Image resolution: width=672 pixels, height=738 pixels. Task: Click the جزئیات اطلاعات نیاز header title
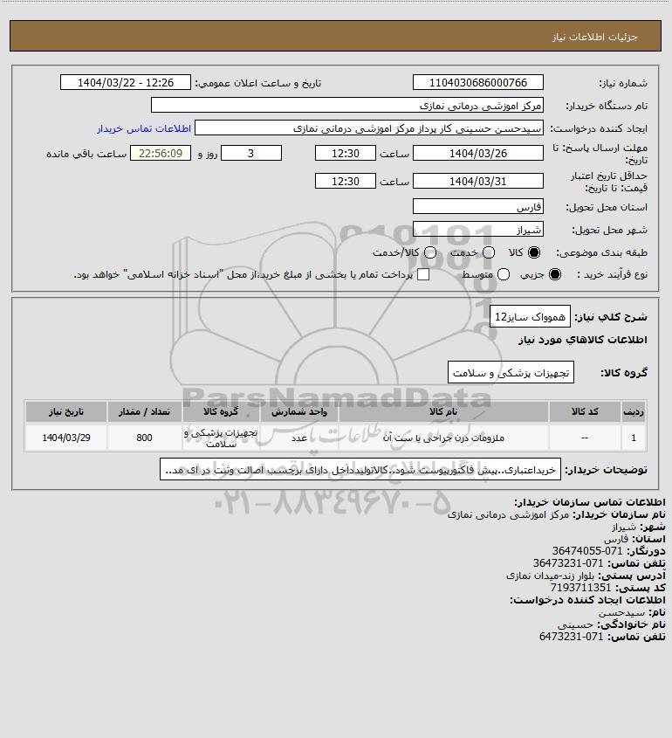tap(595, 37)
